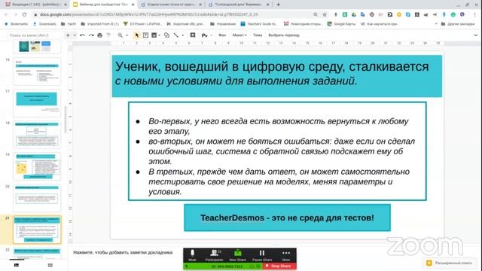The width and height of the screenshot is (482, 271).
Task: Switch to the fourth browser tab
Action: point(238,5)
